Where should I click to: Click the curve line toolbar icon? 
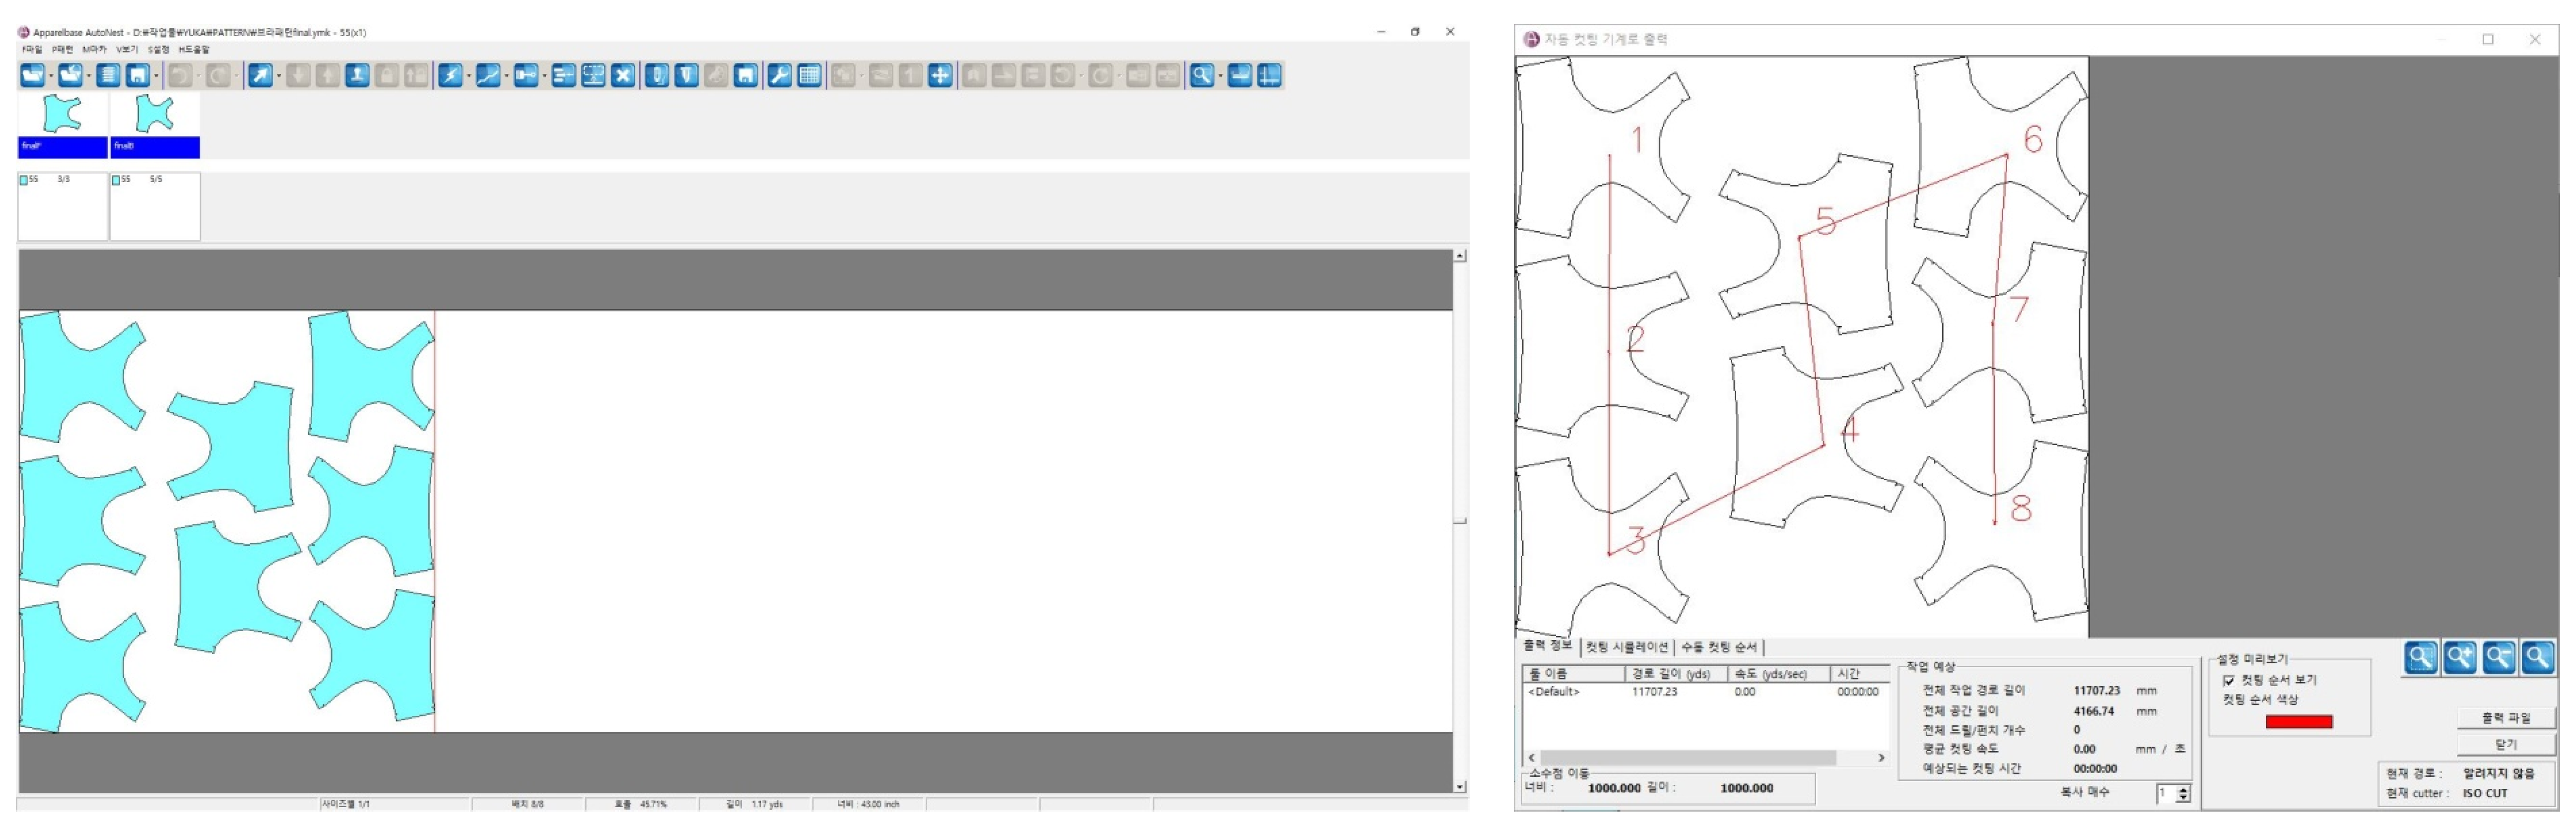click(x=487, y=75)
